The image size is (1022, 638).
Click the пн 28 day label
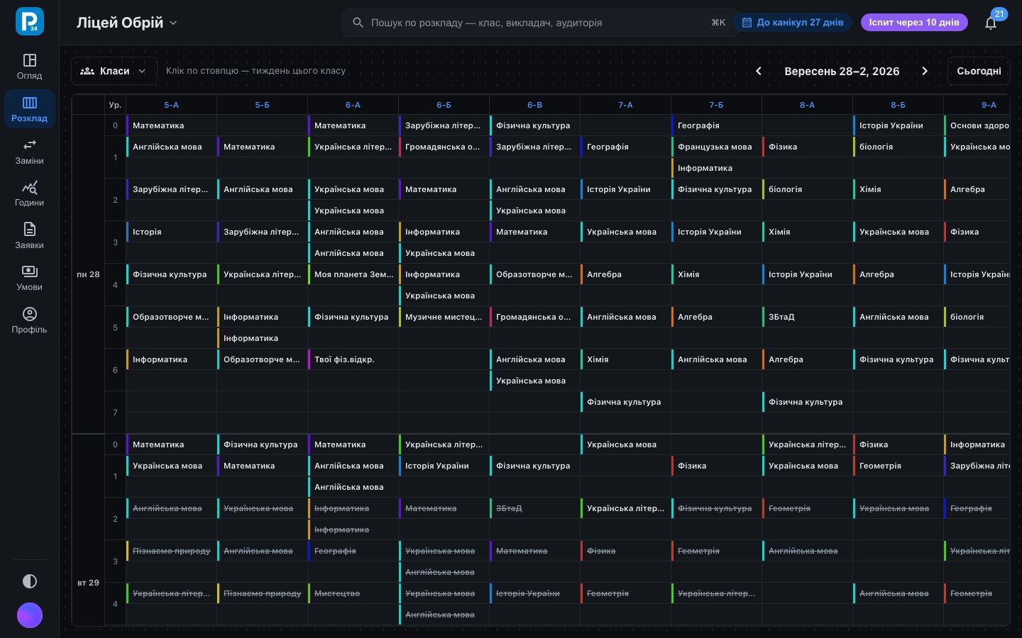pyautogui.click(x=88, y=274)
